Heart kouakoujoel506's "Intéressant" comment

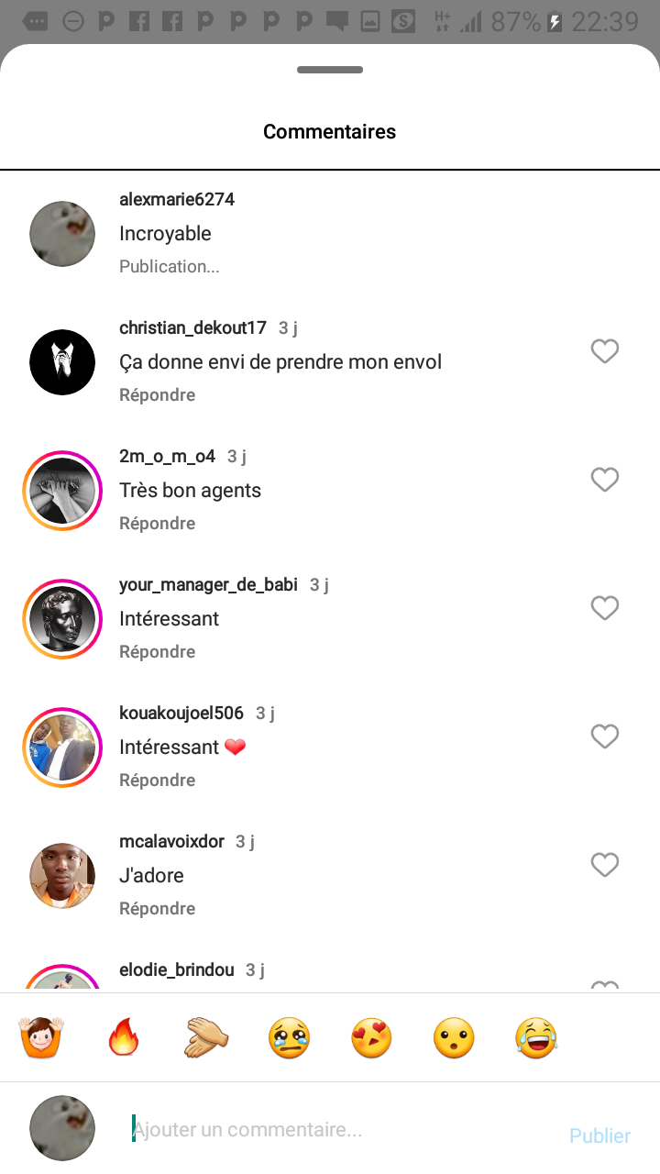604,737
